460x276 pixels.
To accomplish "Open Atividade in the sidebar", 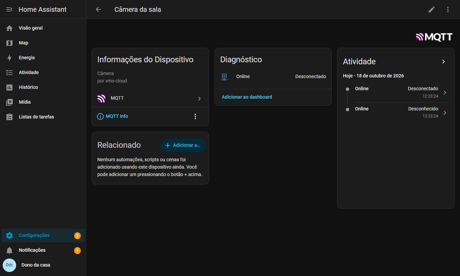I will 43,72.
